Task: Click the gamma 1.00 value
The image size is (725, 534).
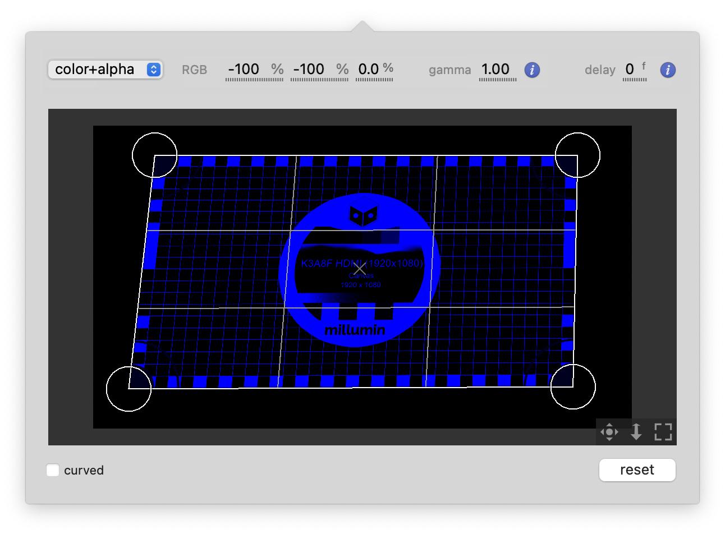Action: pos(495,70)
